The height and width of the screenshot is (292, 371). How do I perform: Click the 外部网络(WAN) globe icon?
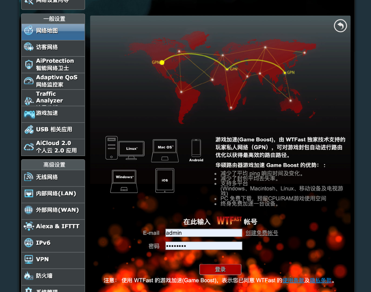tap(29, 210)
